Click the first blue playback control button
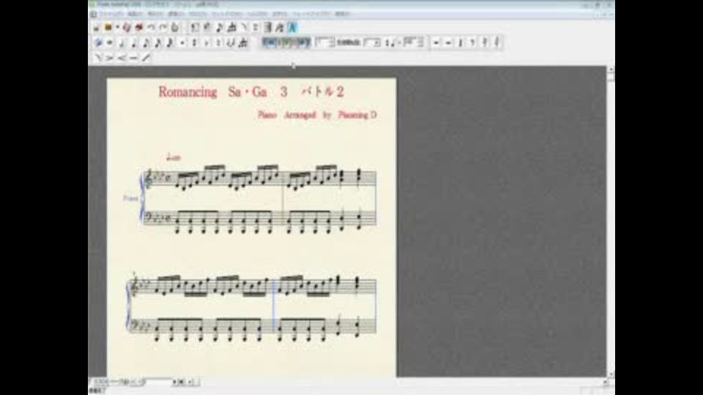Screen dimensions: 703x395 (269, 42)
